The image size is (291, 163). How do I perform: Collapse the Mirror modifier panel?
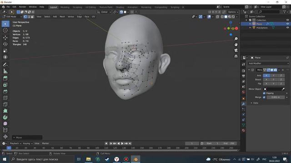[249, 70]
